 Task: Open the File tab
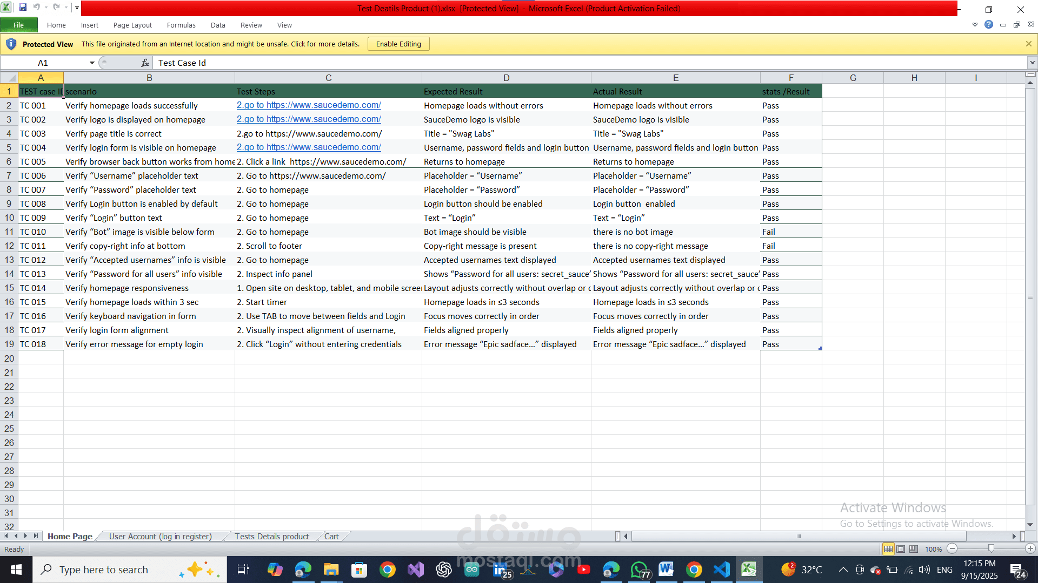coord(19,25)
